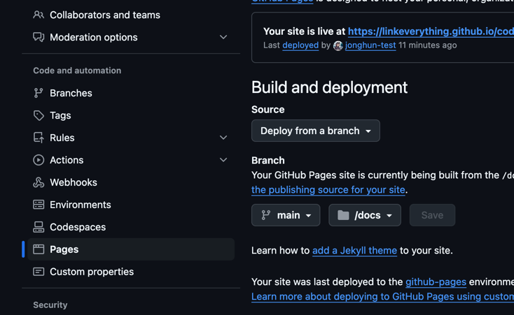Expand the Moderation options chevron
514x315 pixels.
tap(223, 37)
